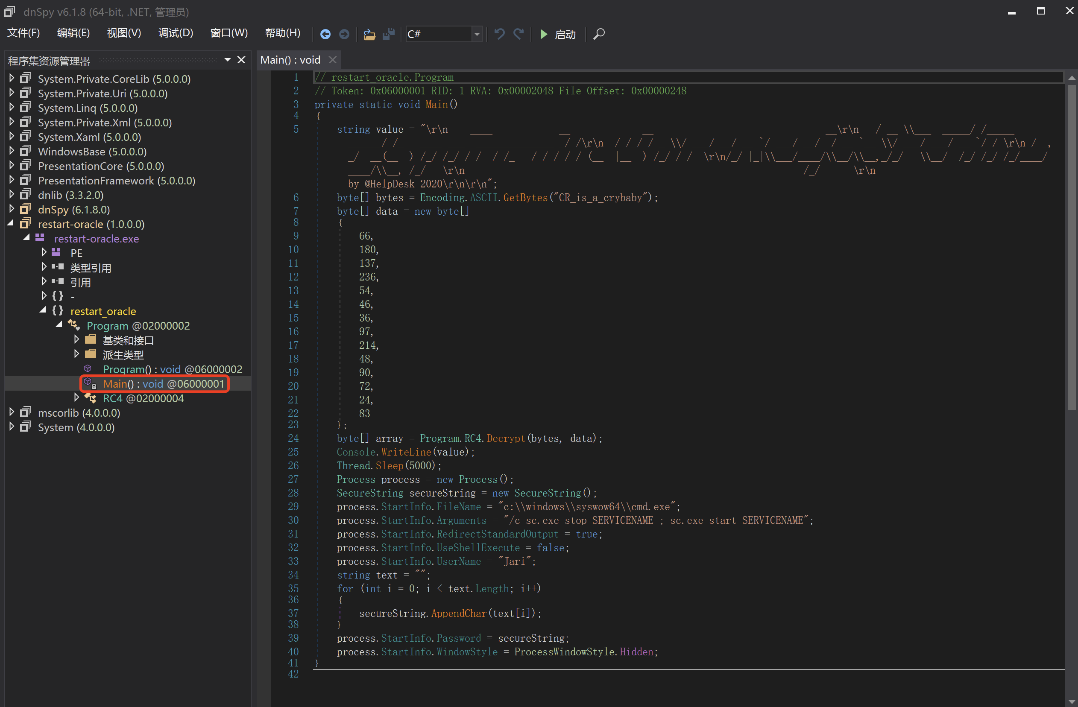The width and height of the screenshot is (1078, 707).
Task: Click the vertical scrollbar down arrow
Action: 1072,701
